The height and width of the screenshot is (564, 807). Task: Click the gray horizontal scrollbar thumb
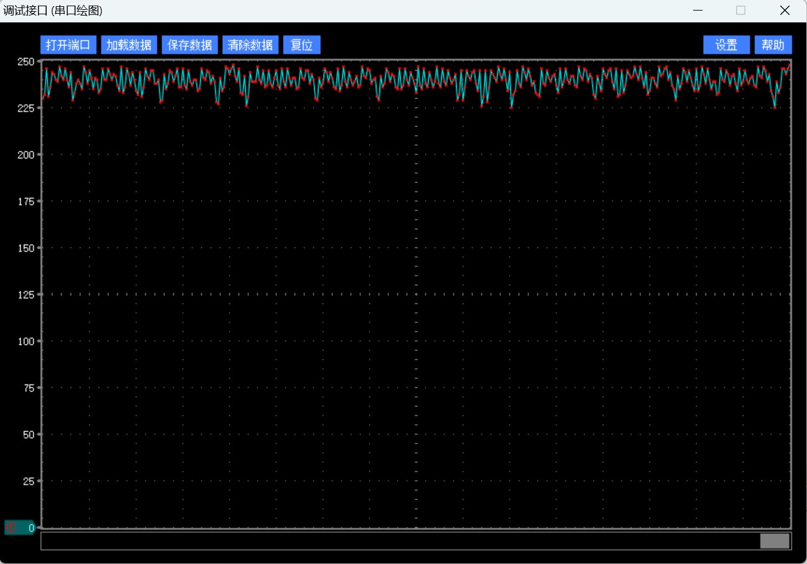(x=774, y=541)
